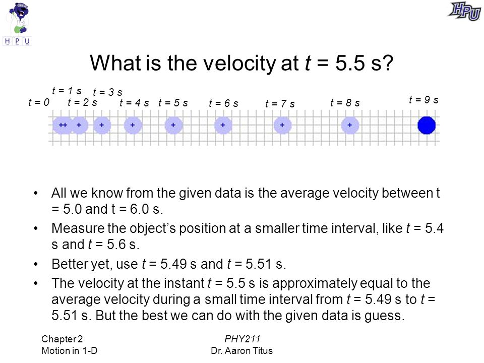Screen dimensions: 484x363
Task: Click the ball marker under t = 7 s
Action: [282, 126]
